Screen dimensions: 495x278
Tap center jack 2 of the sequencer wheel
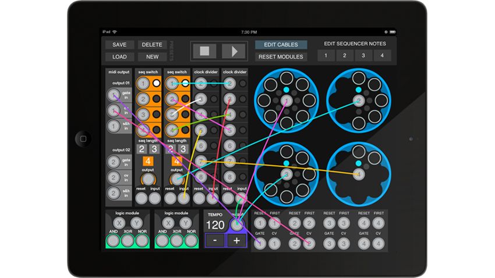tap(359, 101)
